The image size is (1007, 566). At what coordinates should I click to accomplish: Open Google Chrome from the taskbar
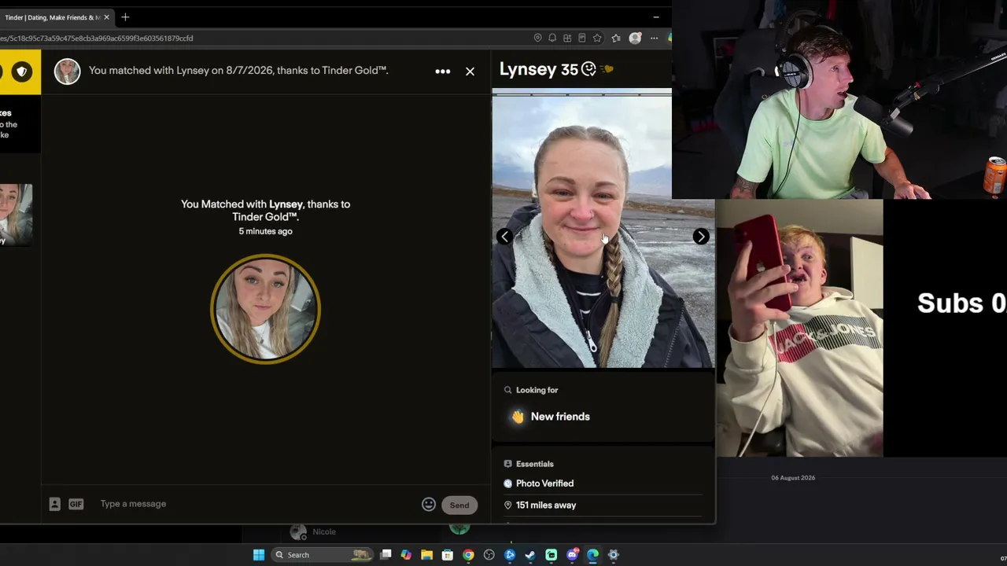pos(468,555)
